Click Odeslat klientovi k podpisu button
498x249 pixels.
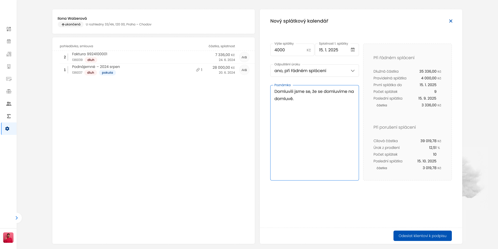point(422,236)
